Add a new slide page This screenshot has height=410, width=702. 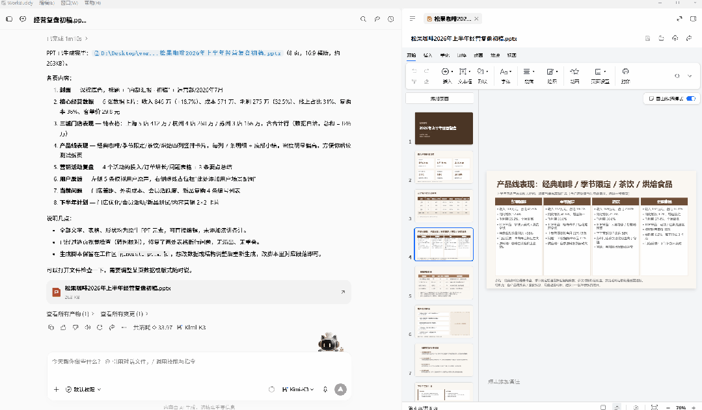[440, 98]
